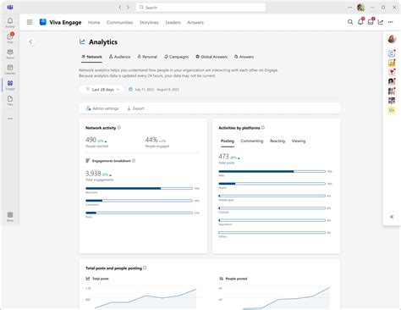
Task: Open Teams in the left sidebar
Action: pyautogui.click(x=10, y=53)
